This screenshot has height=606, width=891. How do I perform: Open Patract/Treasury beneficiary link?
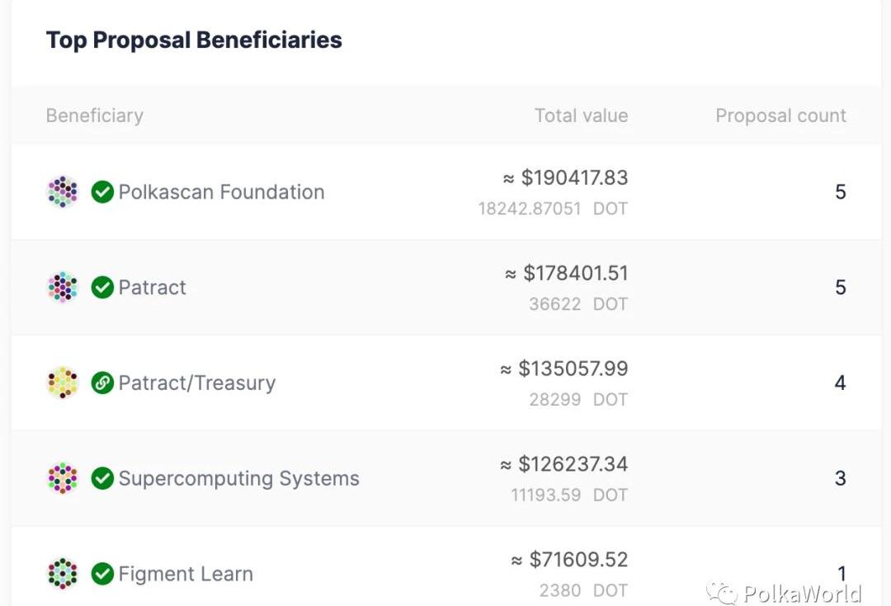tap(197, 383)
